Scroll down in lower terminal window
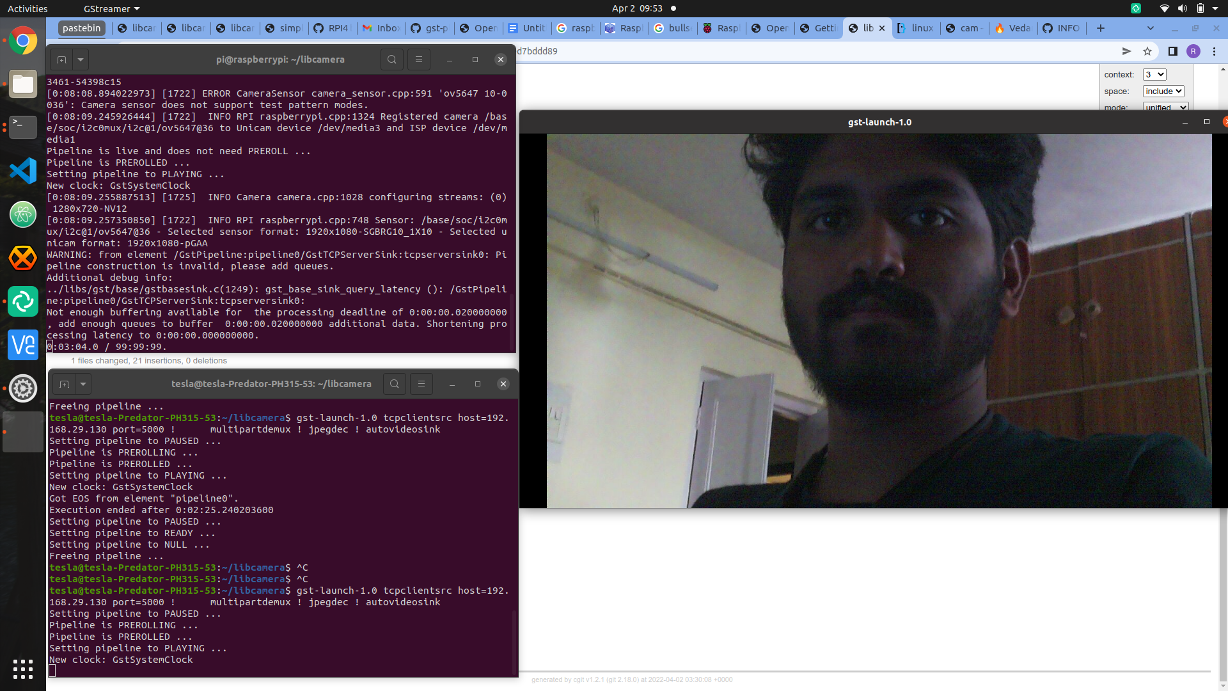The image size is (1228, 691). click(x=518, y=673)
